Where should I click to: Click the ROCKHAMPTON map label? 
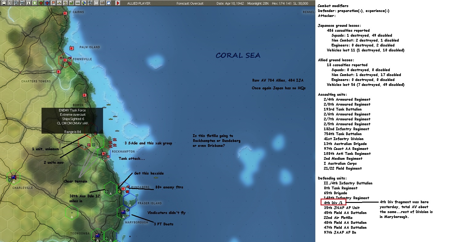pos(123,151)
